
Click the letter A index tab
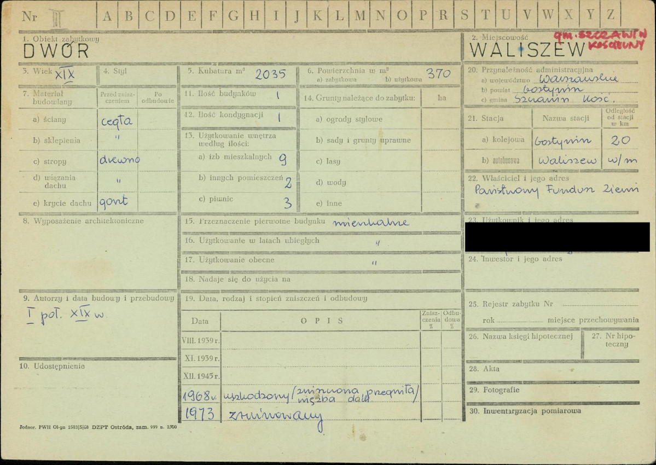pyautogui.click(x=107, y=15)
